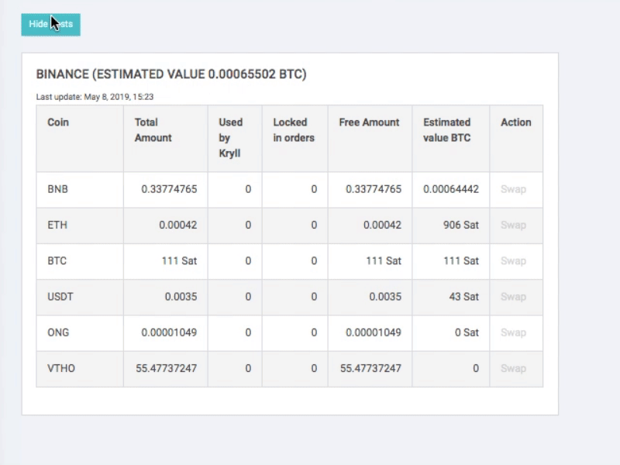The image size is (620, 465).
Task: Swap the ETH balance
Action: 513,226
